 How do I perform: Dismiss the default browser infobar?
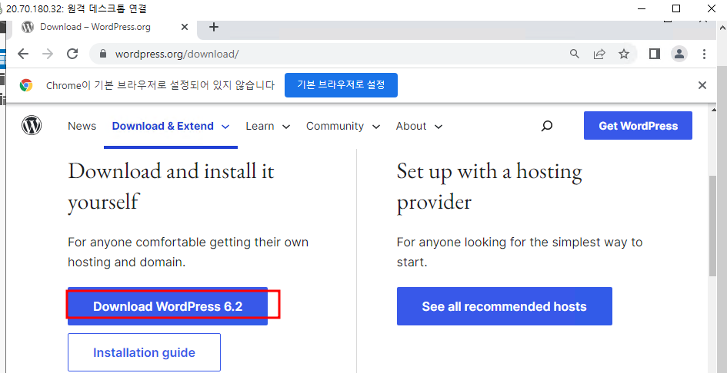(x=702, y=85)
